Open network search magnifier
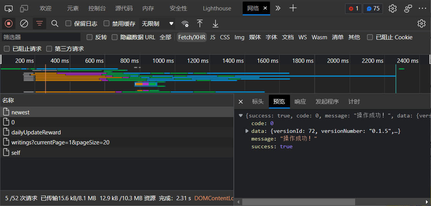The width and height of the screenshot is (431, 206). pyautogui.click(x=55, y=23)
